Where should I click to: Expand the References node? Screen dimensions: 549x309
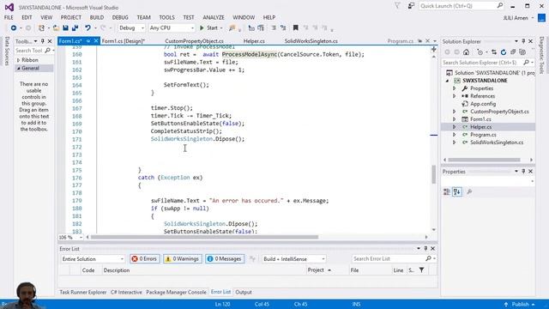click(x=455, y=96)
